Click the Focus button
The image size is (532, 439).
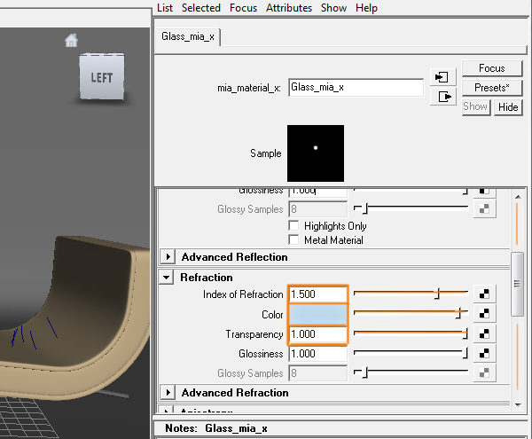pyautogui.click(x=491, y=68)
